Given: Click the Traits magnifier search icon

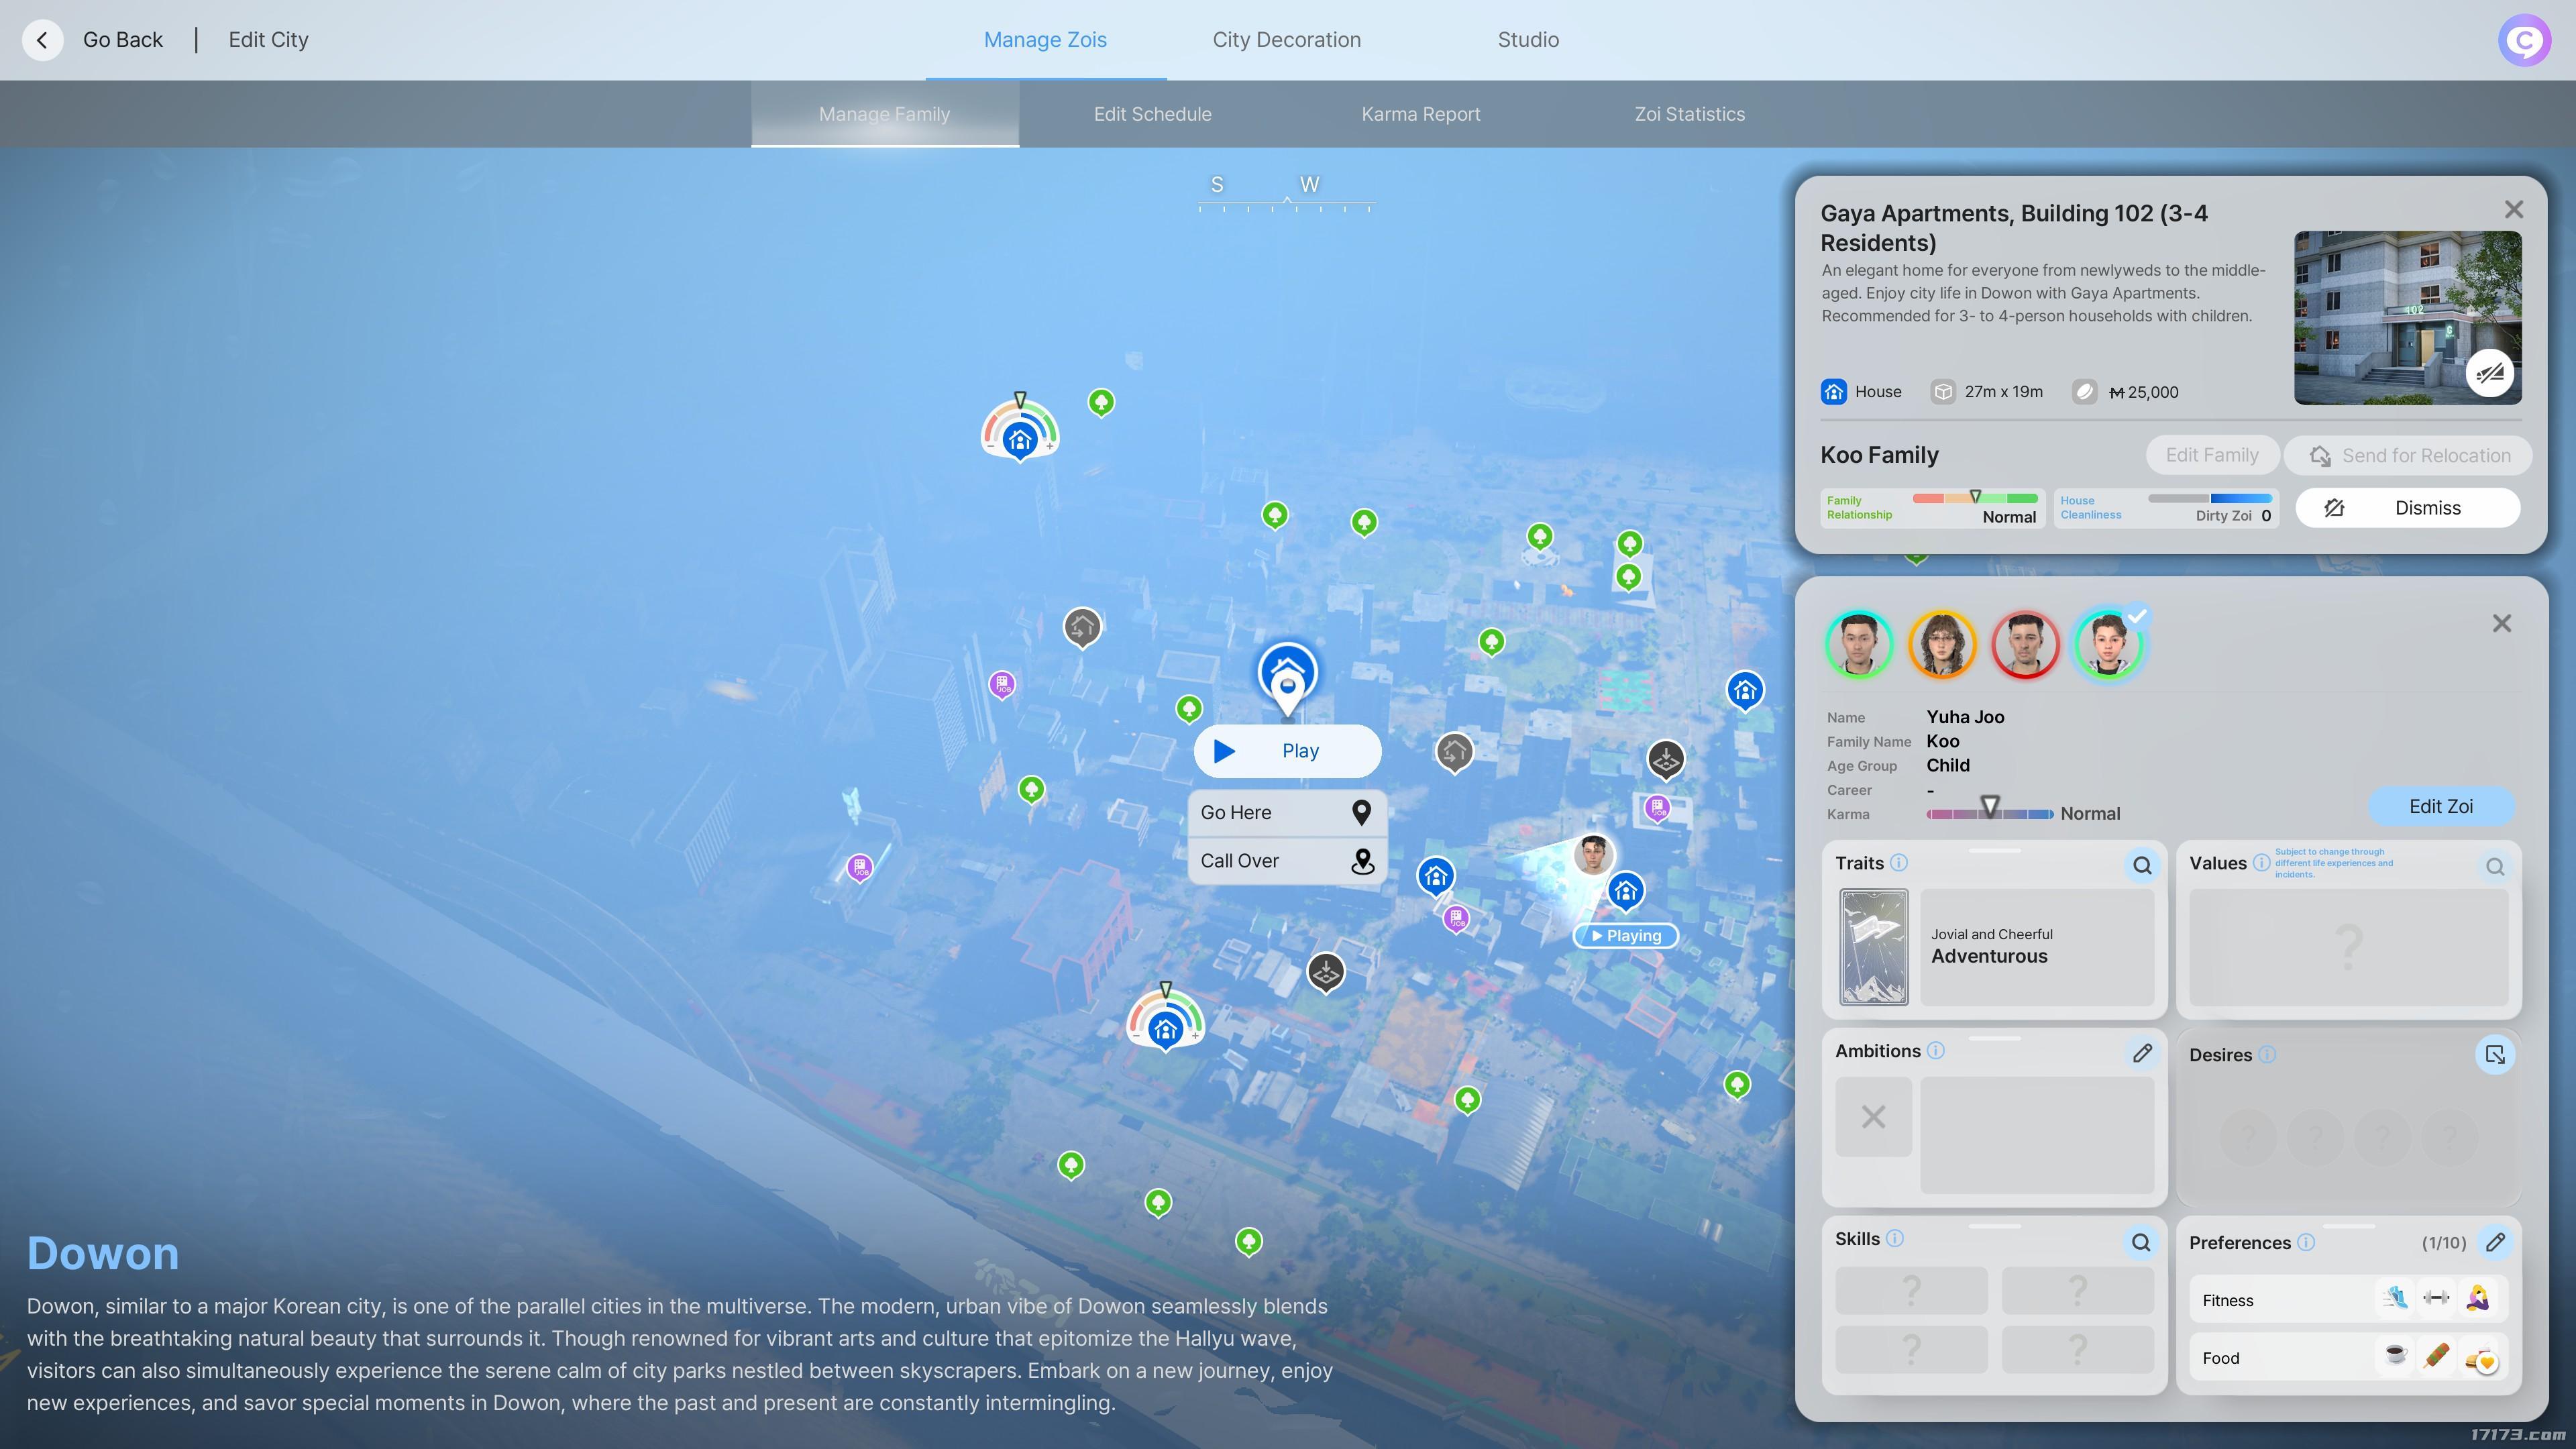Looking at the screenshot, I should [2141, 865].
